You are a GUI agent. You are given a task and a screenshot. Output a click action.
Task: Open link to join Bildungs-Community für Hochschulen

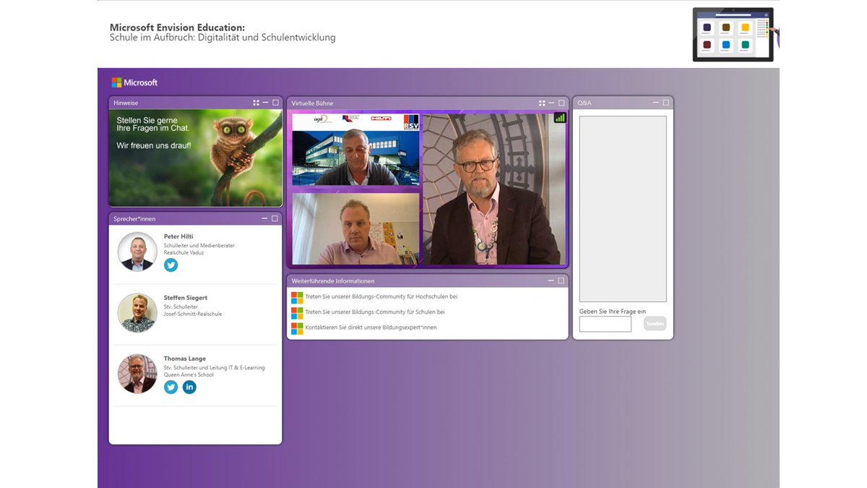tap(381, 296)
